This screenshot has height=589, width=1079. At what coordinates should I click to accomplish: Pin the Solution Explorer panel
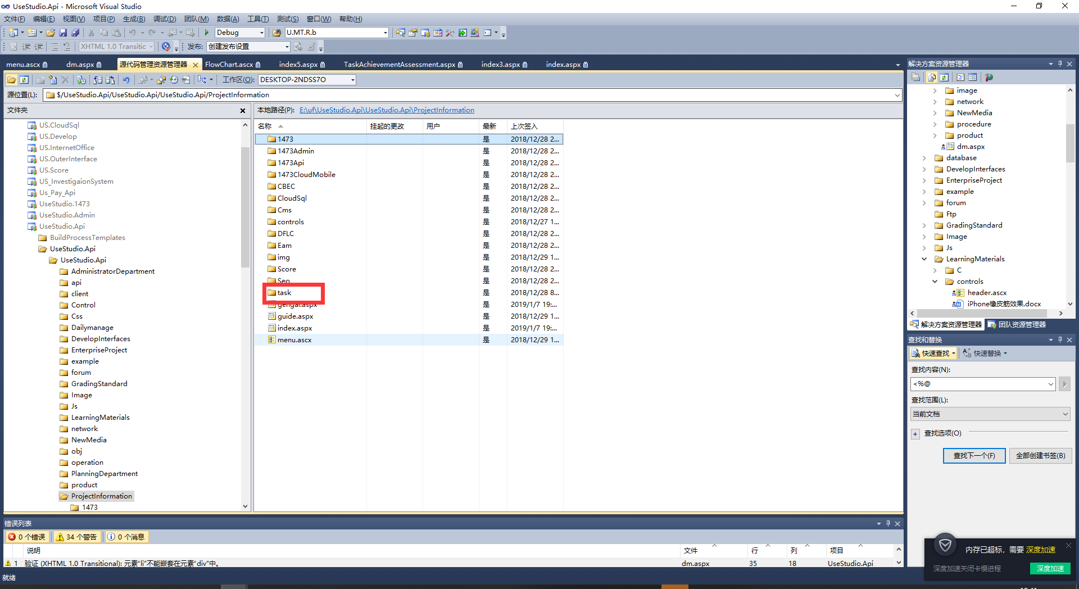click(x=1060, y=64)
